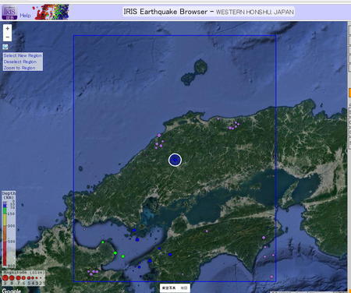Select the pink earthquake marker on western coast
The height and width of the screenshot is (293, 351).
[159, 135]
